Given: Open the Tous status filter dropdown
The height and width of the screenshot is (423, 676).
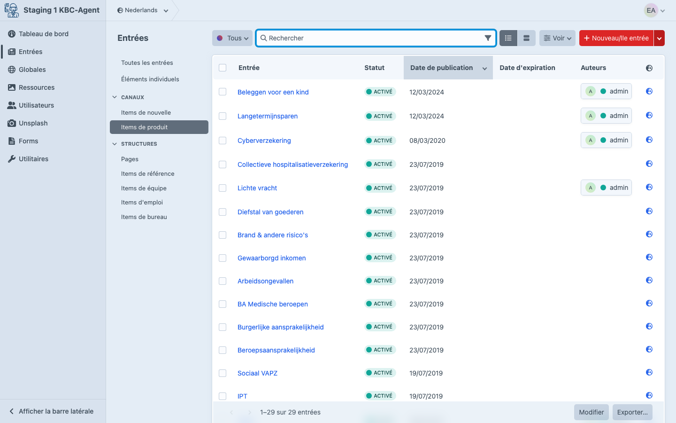Looking at the screenshot, I should pos(232,38).
